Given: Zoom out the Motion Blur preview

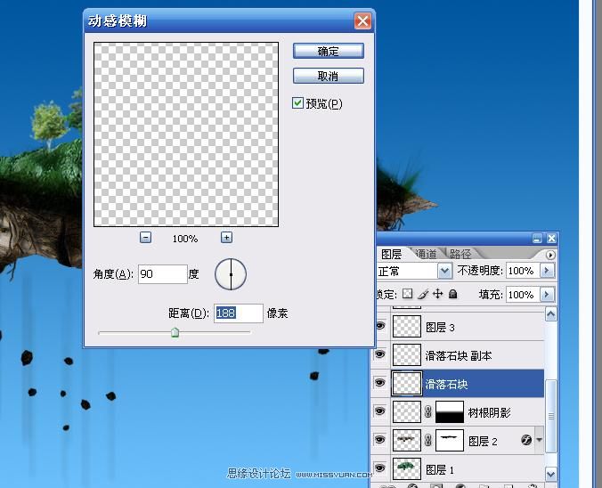Looking at the screenshot, I should [145, 238].
